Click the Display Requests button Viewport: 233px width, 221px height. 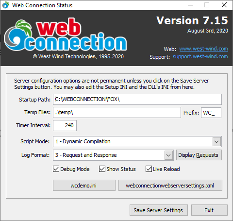coord(199,155)
